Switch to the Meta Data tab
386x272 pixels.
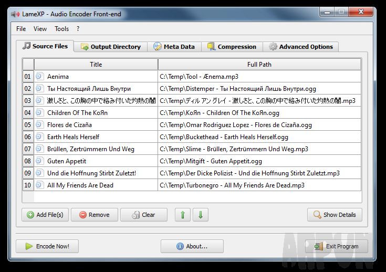[174, 47]
